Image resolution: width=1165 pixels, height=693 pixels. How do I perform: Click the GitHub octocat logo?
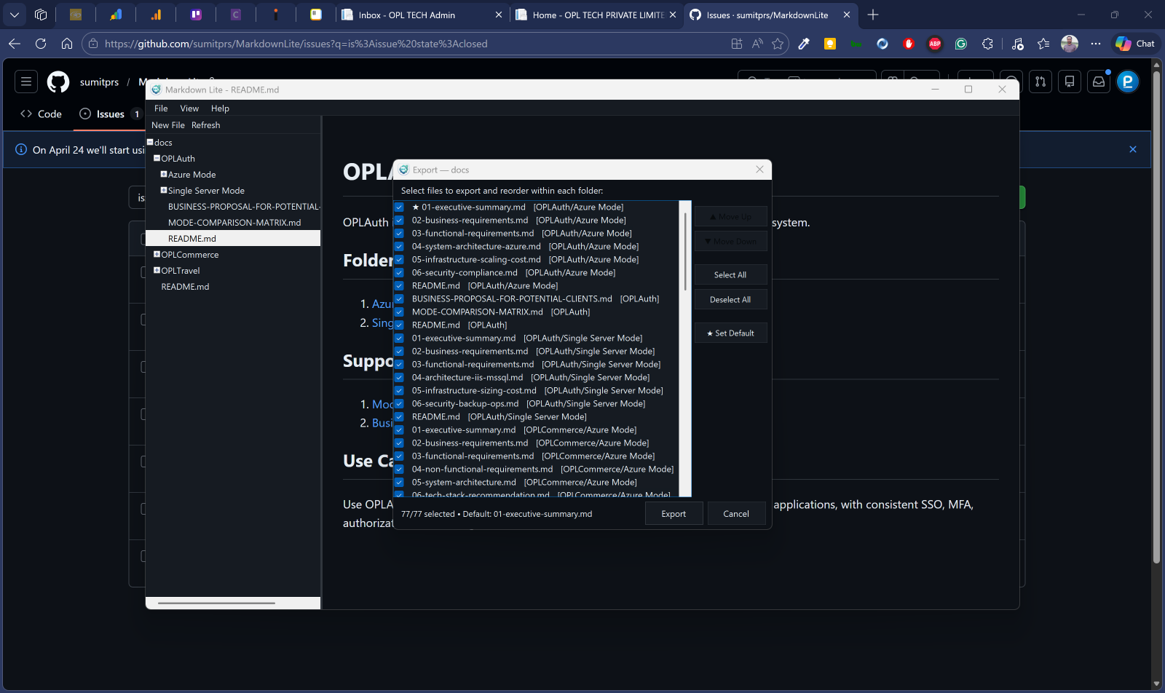pyautogui.click(x=58, y=82)
